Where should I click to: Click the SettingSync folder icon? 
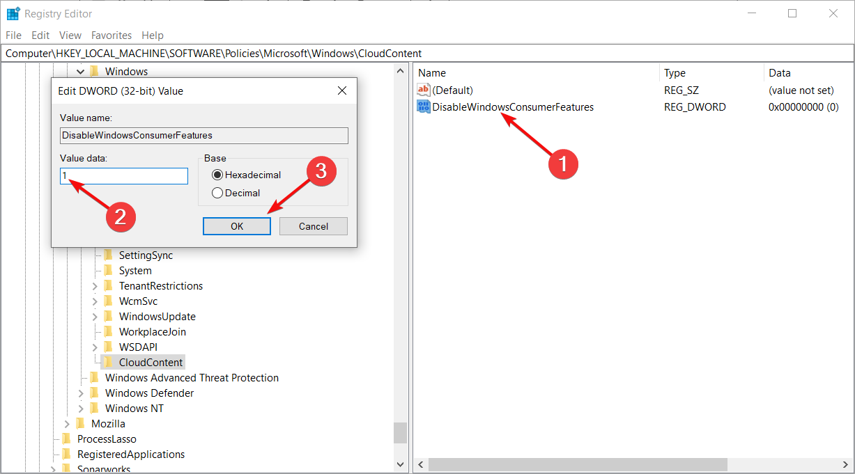point(108,255)
